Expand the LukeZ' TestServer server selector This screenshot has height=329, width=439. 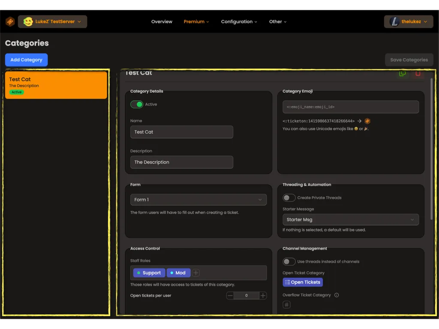(79, 21)
